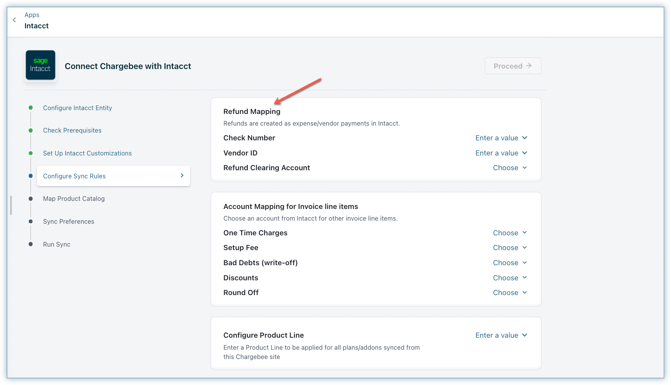The height and width of the screenshot is (385, 671).
Task: Select an account for Setup Fee
Action: point(510,248)
